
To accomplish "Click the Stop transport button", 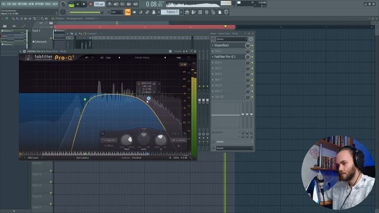I will [84, 4].
